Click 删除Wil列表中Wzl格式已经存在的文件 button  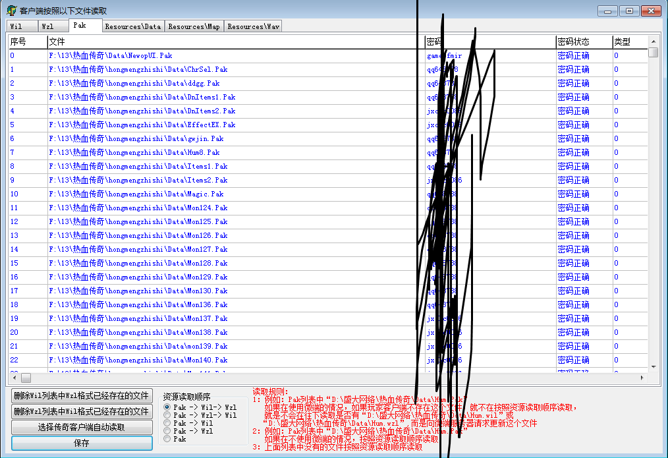pos(82,396)
